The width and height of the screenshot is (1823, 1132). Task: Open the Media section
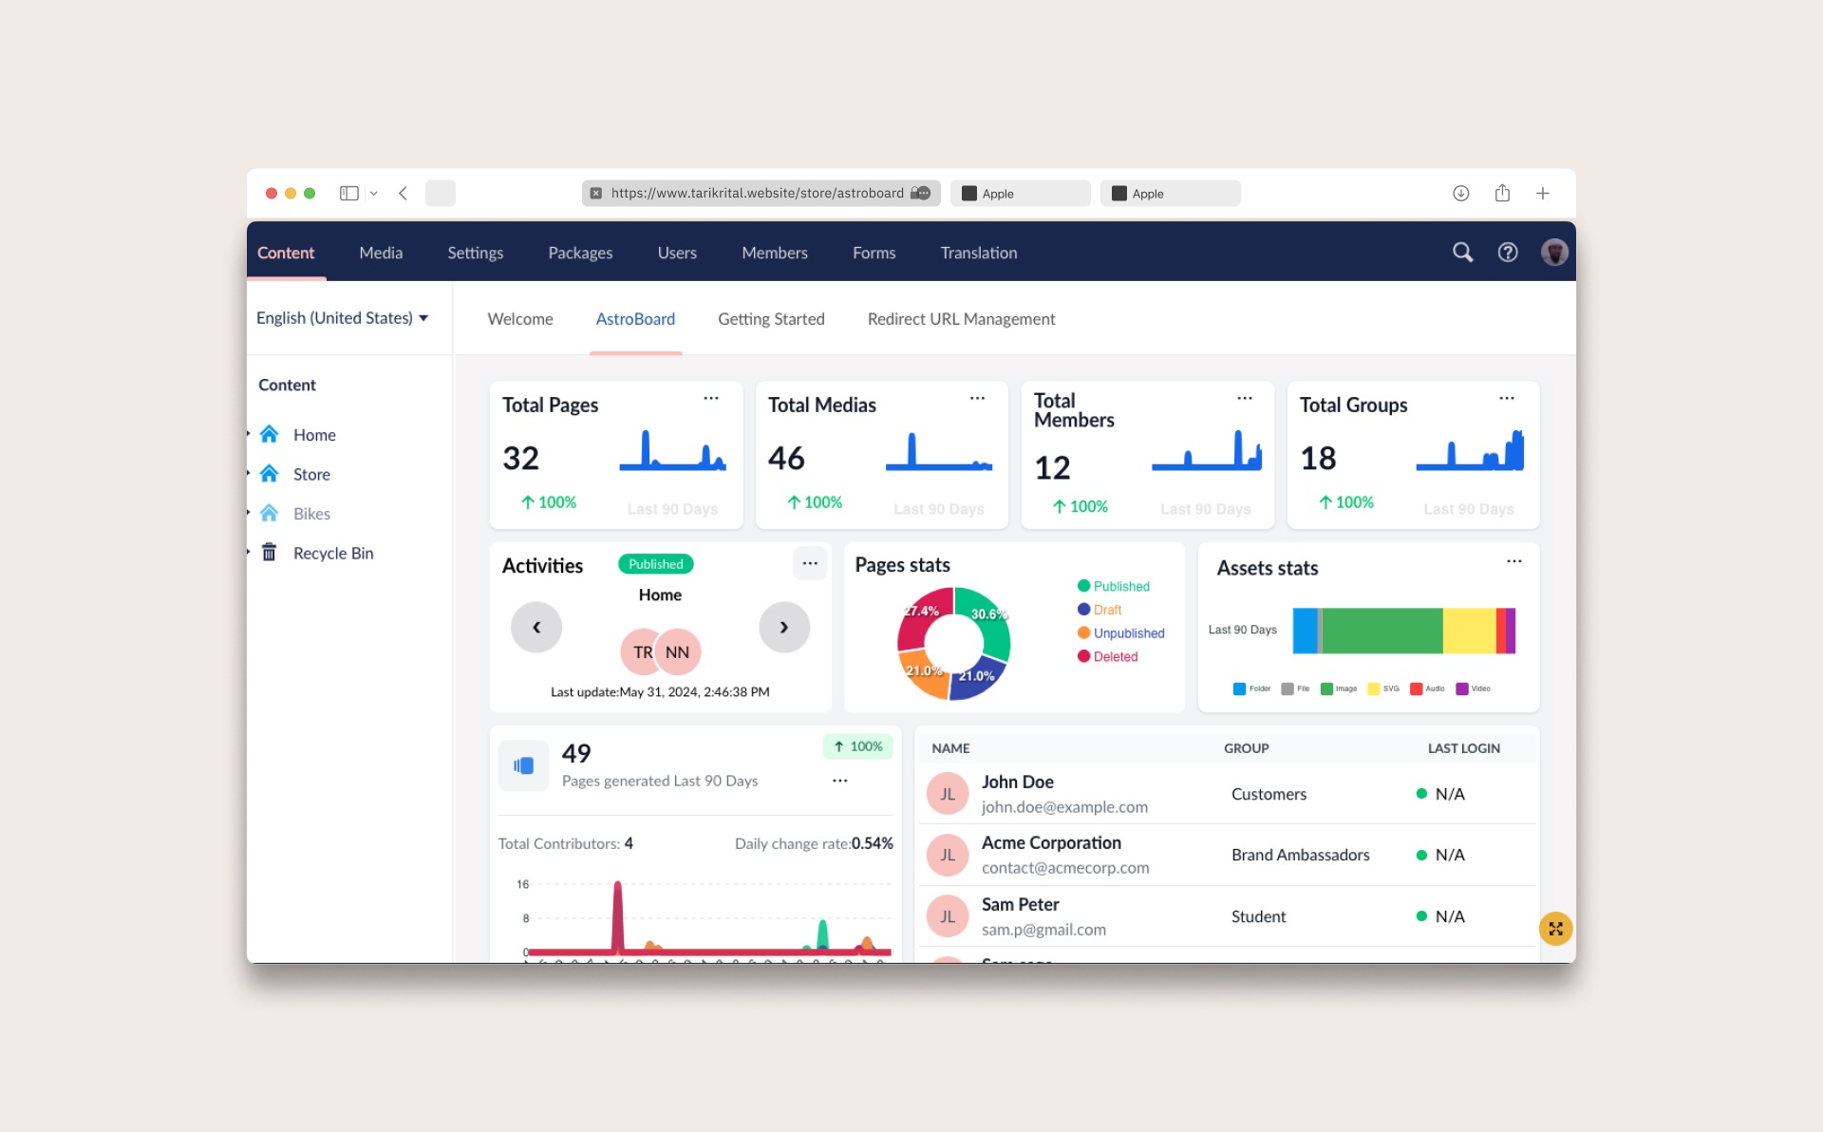(x=381, y=253)
